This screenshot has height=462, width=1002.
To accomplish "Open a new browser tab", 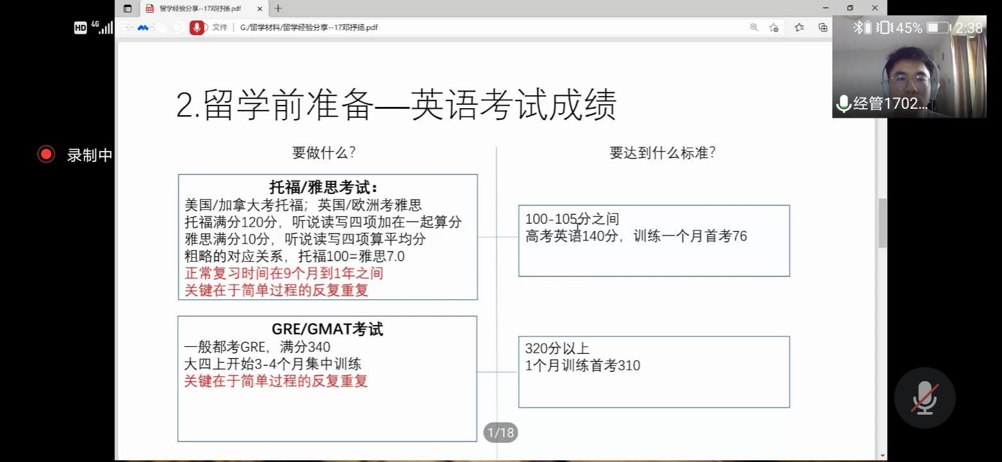I will coord(277,8).
